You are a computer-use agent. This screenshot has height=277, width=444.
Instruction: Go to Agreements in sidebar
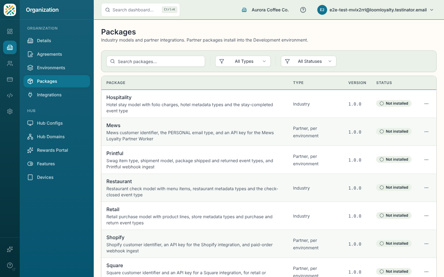57,54
